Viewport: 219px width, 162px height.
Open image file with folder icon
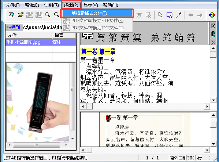(21, 15)
